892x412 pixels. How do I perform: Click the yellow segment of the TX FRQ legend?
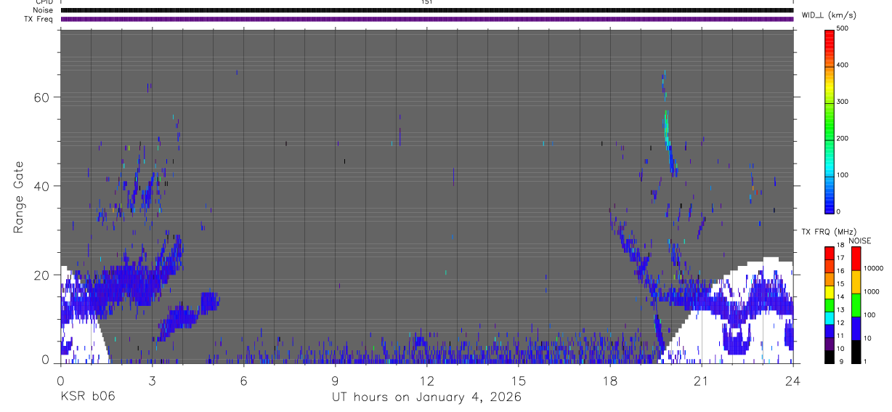tap(829, 291)
